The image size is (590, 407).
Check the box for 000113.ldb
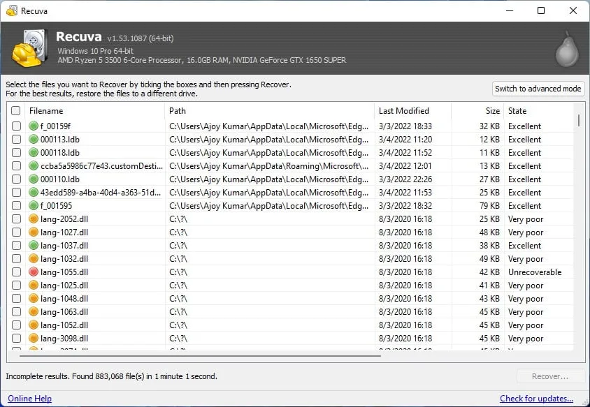(x=16, y=140)
